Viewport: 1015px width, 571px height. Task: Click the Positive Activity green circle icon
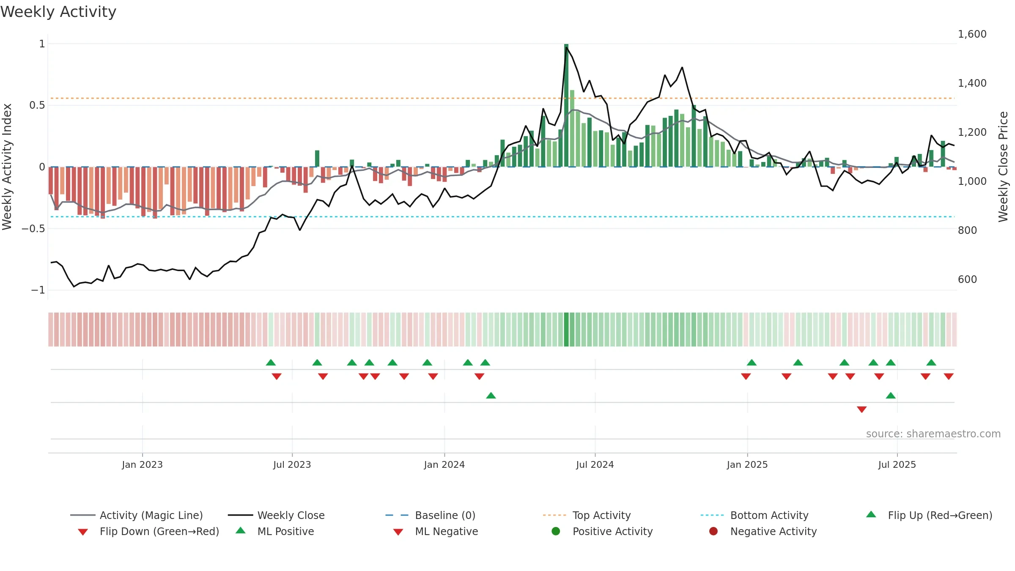pyautogui.click(x=556, y=531)
